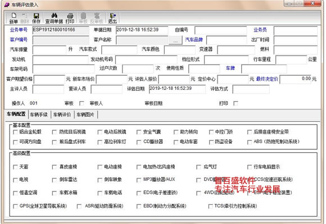This screenshot has width=326, height=224.
Task: Click the 汽车品牌 blue label link
Action: pos(194,39)
